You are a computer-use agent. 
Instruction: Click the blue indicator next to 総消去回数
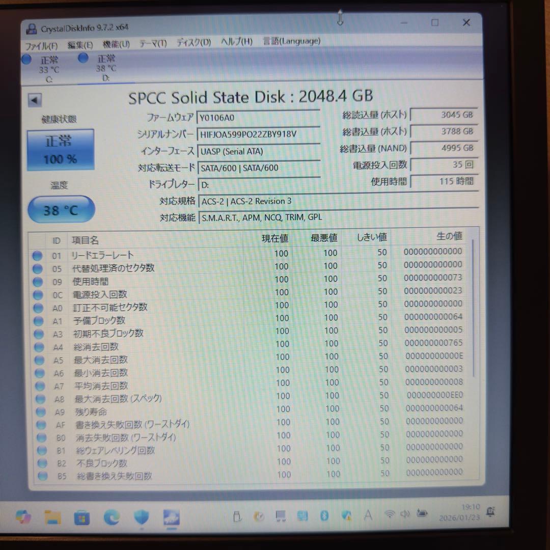(38, 346)
